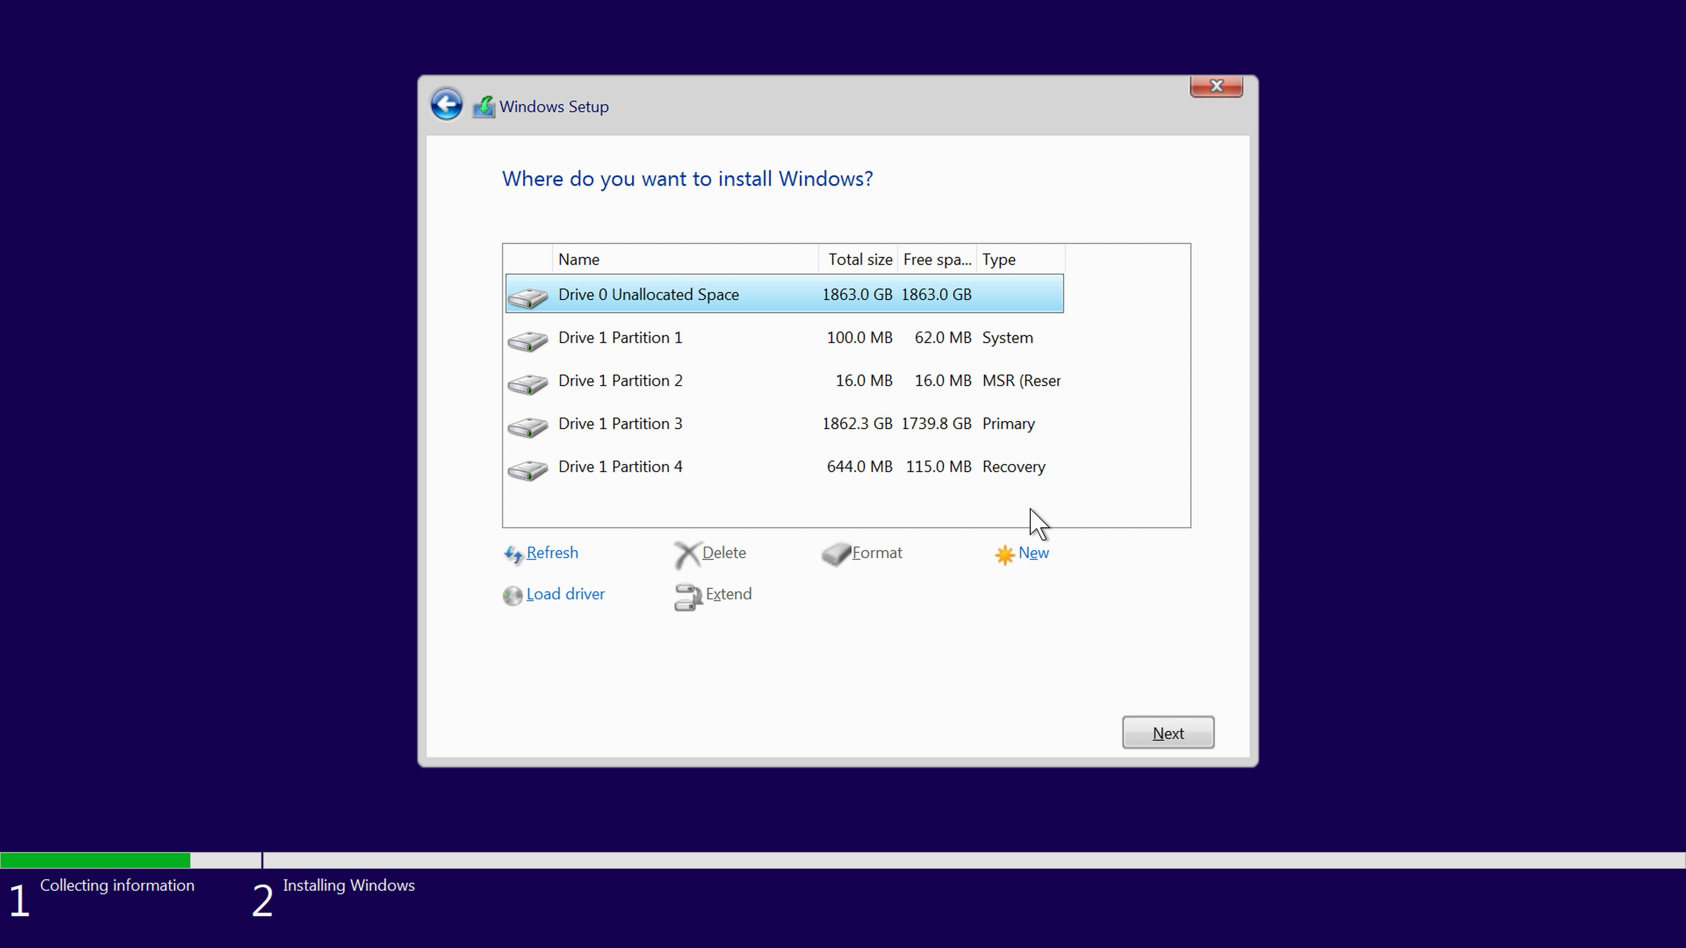Select drive icon for Drive 1 Partition 3
Viewport: 1686px width, 948px height.
[527, 427]
